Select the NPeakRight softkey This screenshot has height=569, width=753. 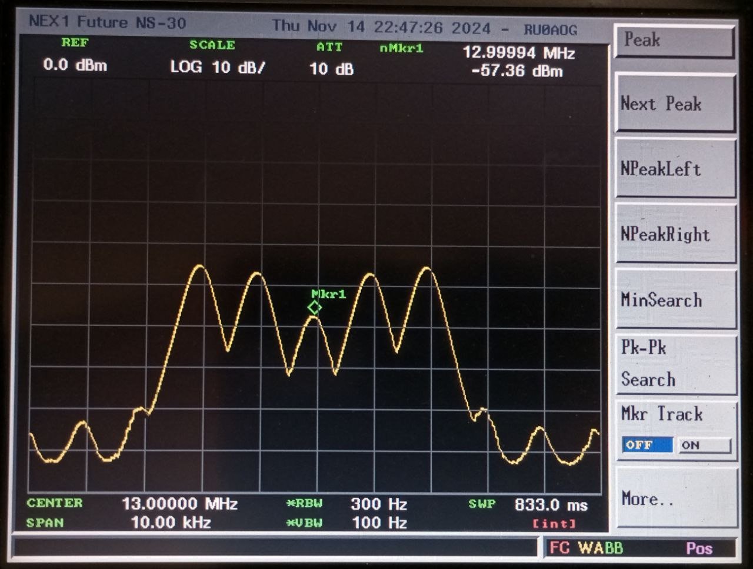click(x=675, y=234)
